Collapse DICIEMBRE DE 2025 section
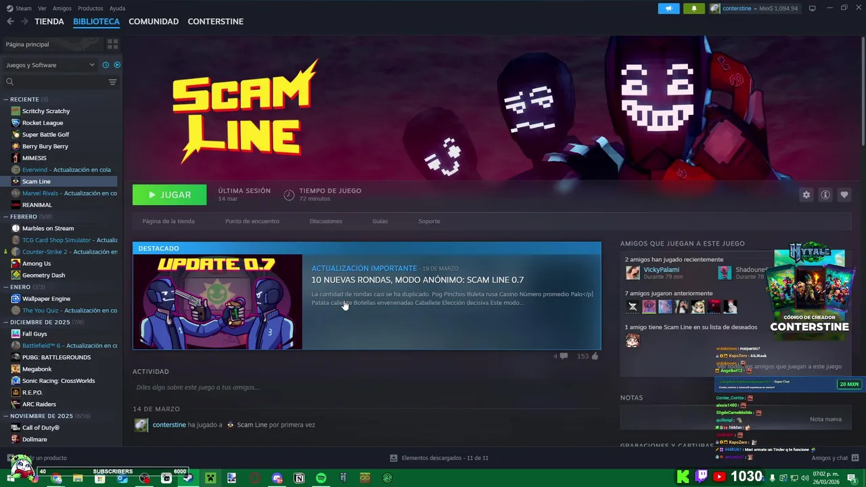 pyautogui.click(x=6, y=322)
